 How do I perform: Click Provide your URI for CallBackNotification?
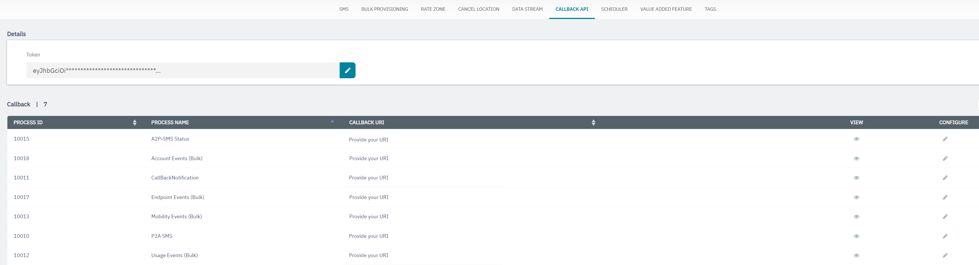point(368,178)
